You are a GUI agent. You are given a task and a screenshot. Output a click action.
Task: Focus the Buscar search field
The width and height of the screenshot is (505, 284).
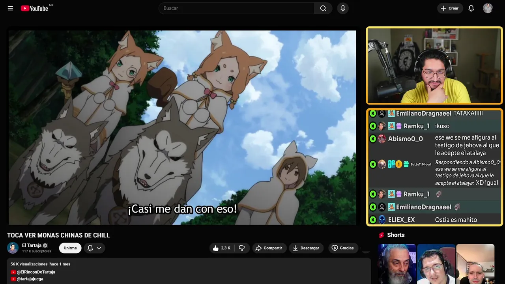click(x=236, y=8)
